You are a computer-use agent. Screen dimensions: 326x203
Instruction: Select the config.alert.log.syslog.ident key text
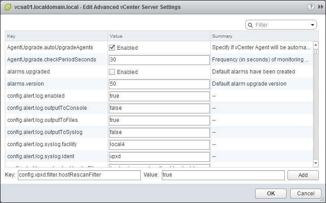[x=41, y=156]
